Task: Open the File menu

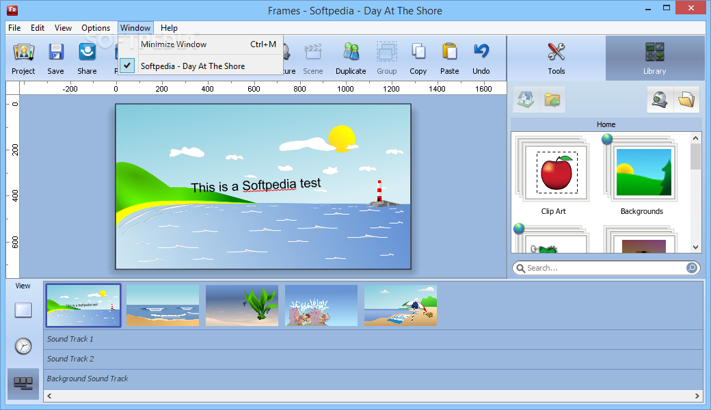Action: pos(14,28)
